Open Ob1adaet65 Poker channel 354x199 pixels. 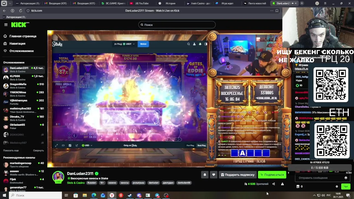pyautogui.click(x=24, y=126)
